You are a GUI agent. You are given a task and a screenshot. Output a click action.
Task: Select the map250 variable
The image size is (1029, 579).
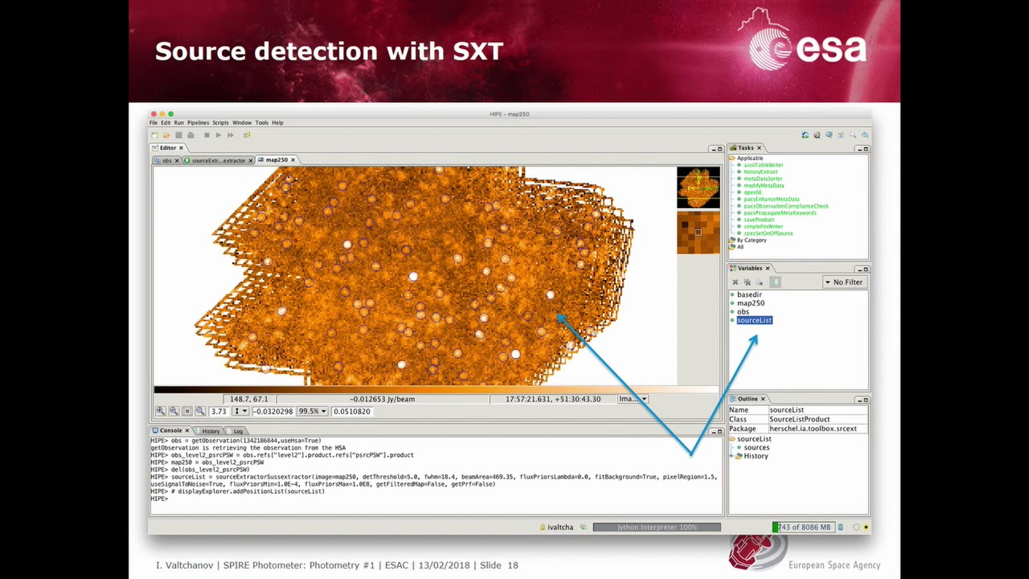tap(751, 303)
